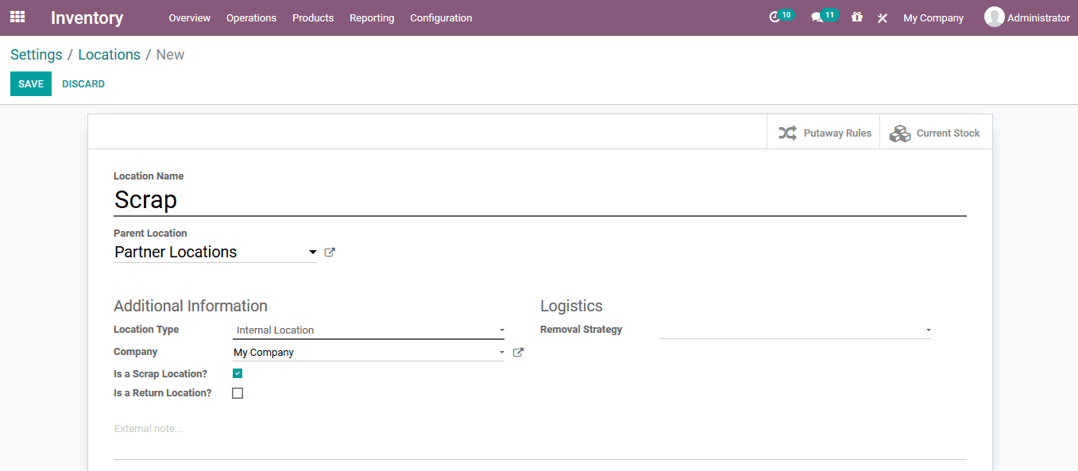This screenshot has height=471, width=1078.
Task: Open My Company record via external link icon
Action: 517,352
